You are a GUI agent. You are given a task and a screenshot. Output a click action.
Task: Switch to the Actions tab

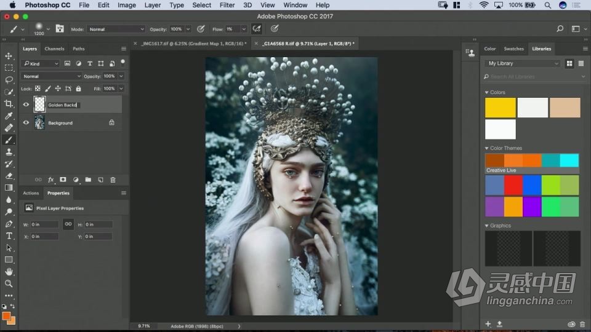pyautogui.click(x=31, y=193)
